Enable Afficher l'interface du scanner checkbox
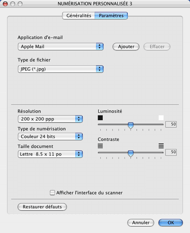190x233 pixels. point(52,192)
